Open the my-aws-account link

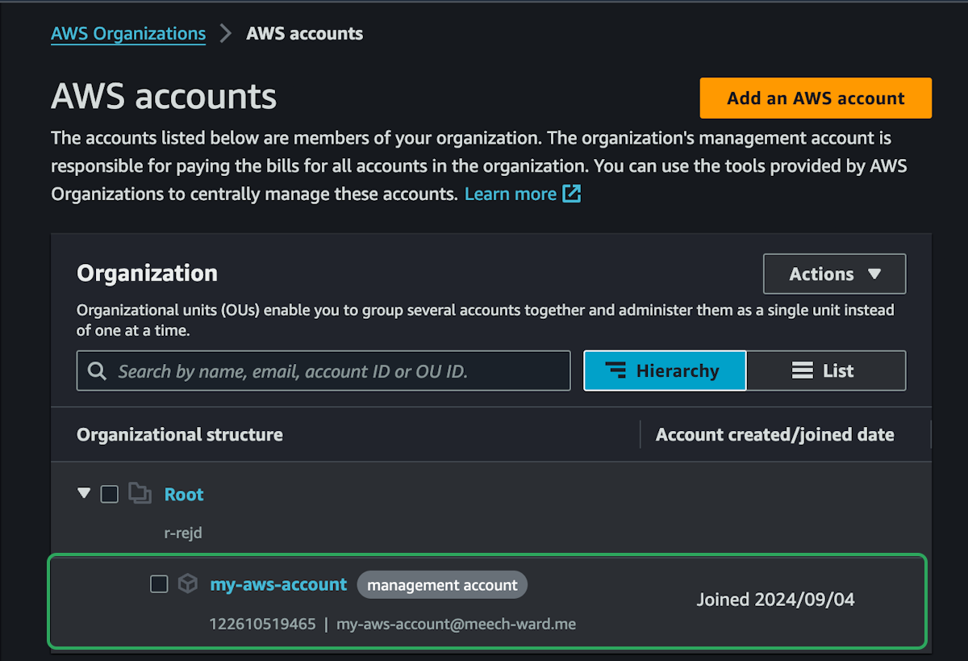(278, 584)
